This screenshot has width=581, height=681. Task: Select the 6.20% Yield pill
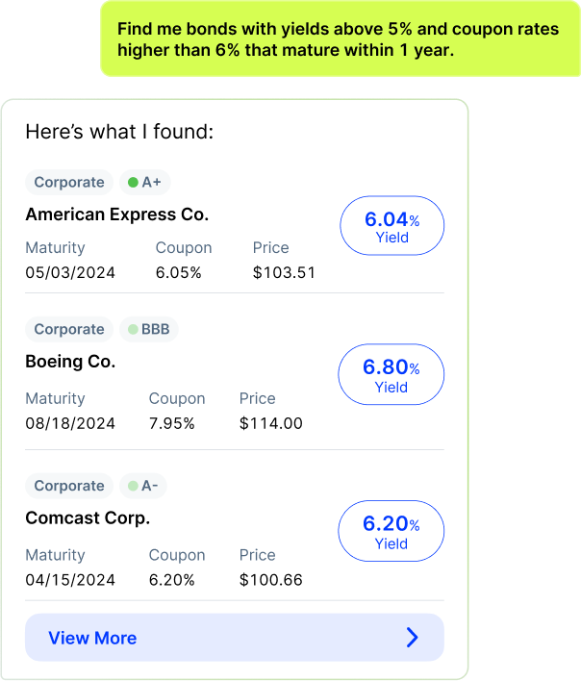(x=392, y=531)
